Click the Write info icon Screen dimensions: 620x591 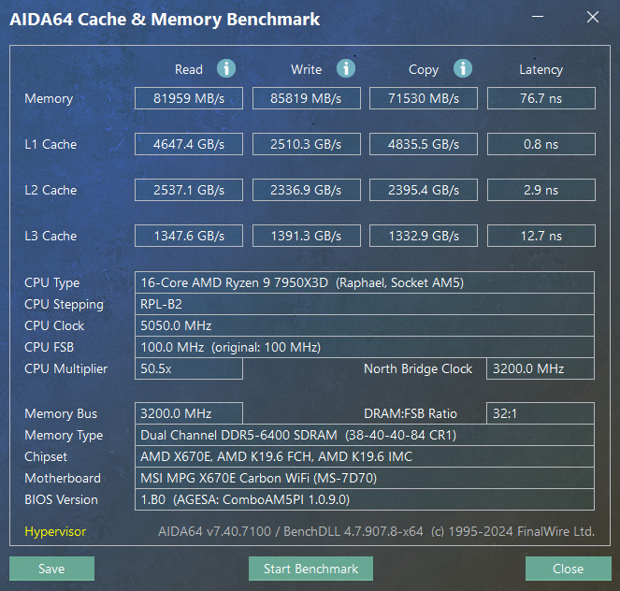tap(346, 69)
